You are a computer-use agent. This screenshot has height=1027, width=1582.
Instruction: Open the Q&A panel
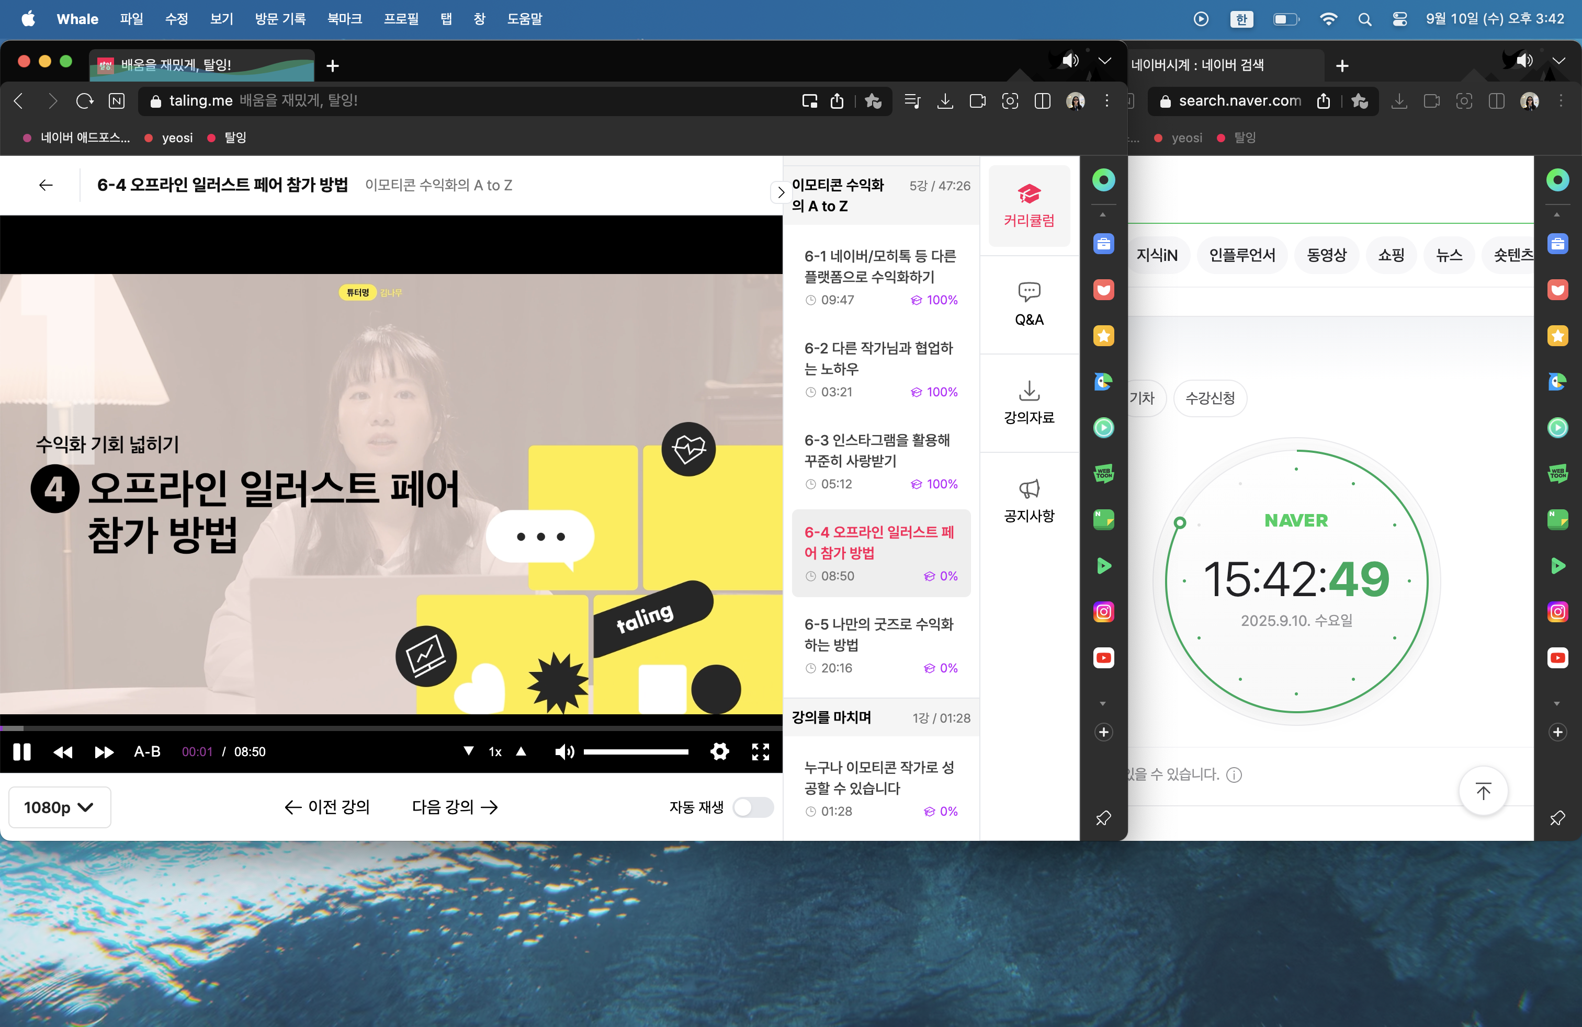(x=1029, y=304)
